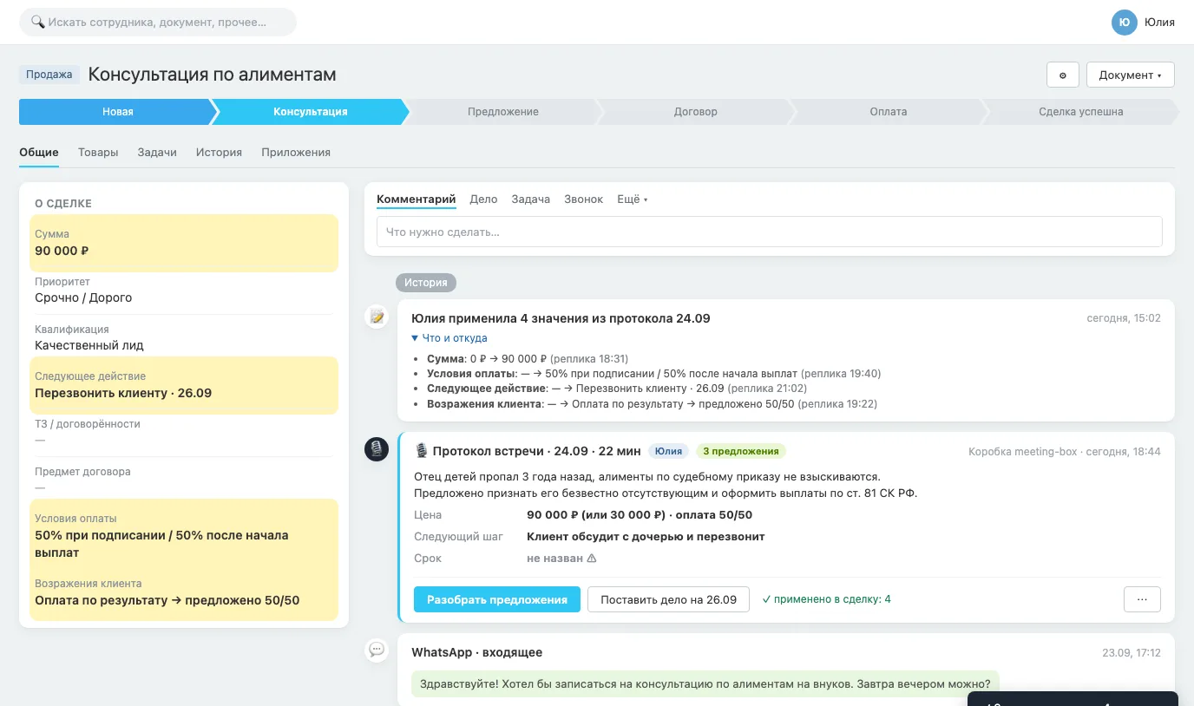Click применено в сделку: 4 status
1194x706 pixels.
[826, 599]
